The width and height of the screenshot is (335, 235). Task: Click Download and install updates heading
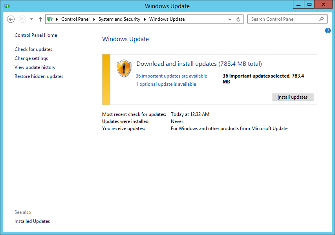point(199,64)
